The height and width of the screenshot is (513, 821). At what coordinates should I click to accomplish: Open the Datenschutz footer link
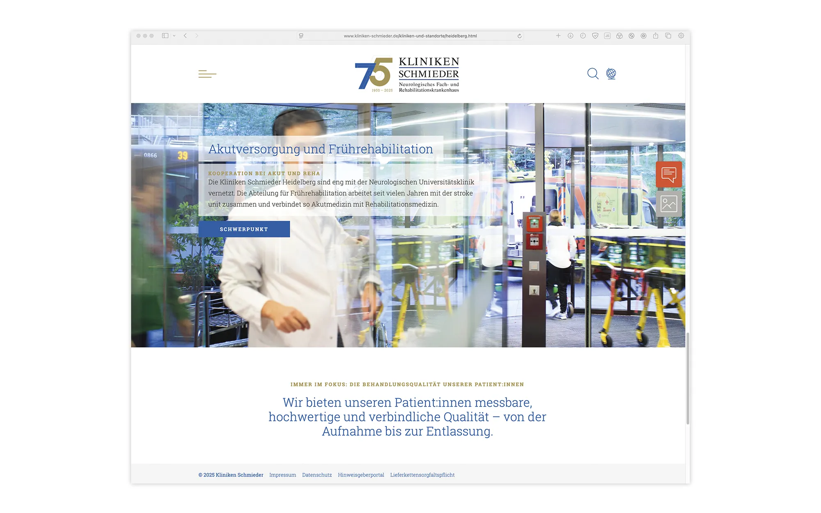click(316, 475)
